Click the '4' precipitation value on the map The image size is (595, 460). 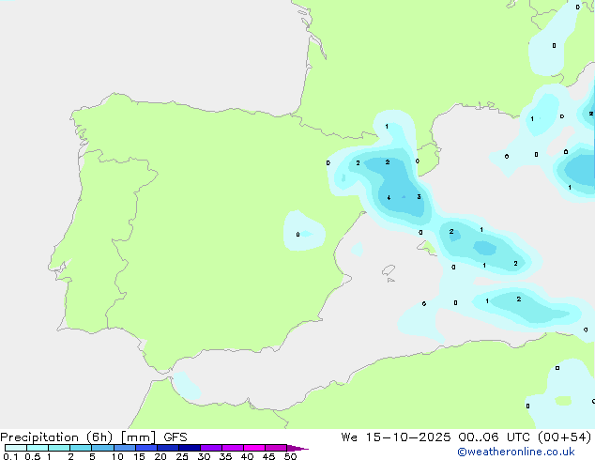tap(389, 197)
